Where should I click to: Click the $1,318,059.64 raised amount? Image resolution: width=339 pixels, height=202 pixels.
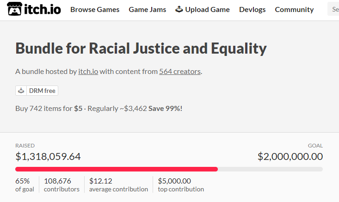point(48,156)
